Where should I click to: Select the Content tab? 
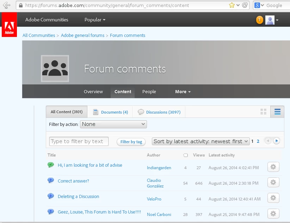coord(123,92)
